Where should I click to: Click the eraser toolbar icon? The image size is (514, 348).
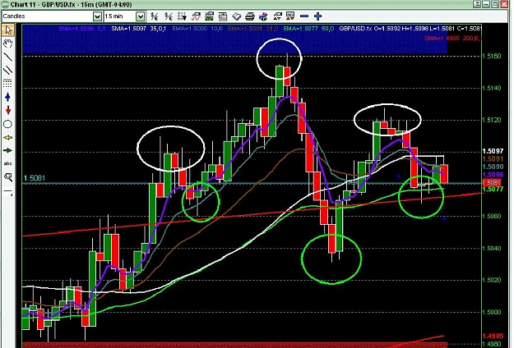pos(236,16)
